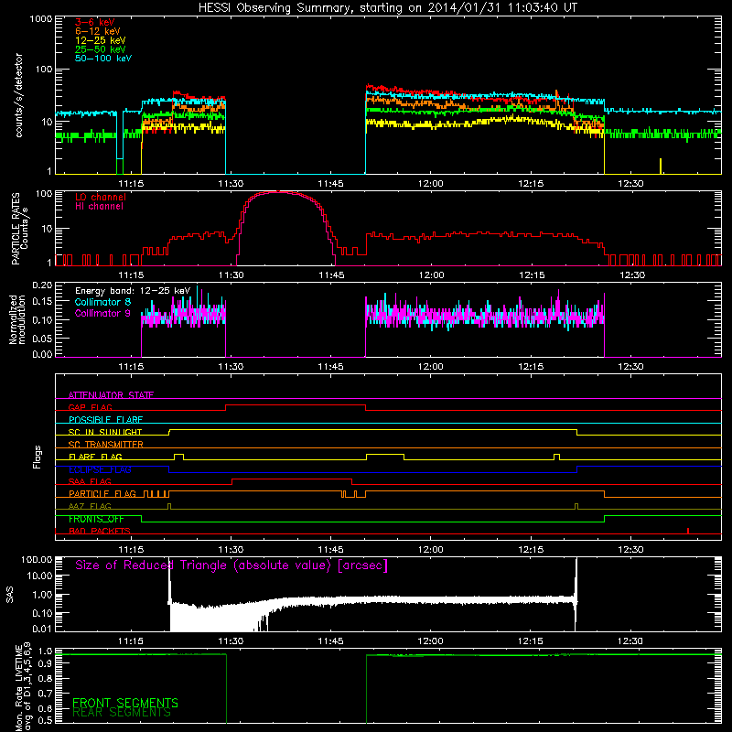Click the 'PARTICLE RATES Counts/s' axis label
Viewport: 732px width, 732px height.
19,229
